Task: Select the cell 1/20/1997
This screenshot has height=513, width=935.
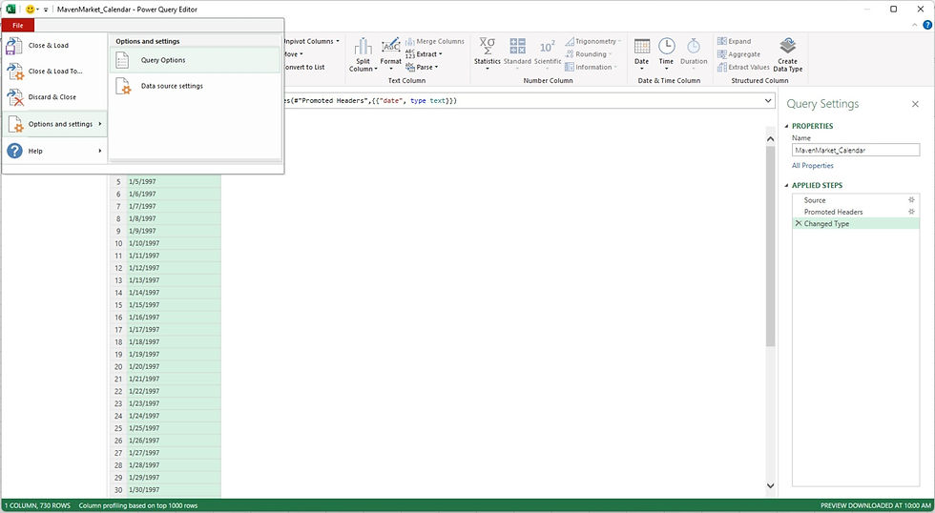Action: pos(174,366)
